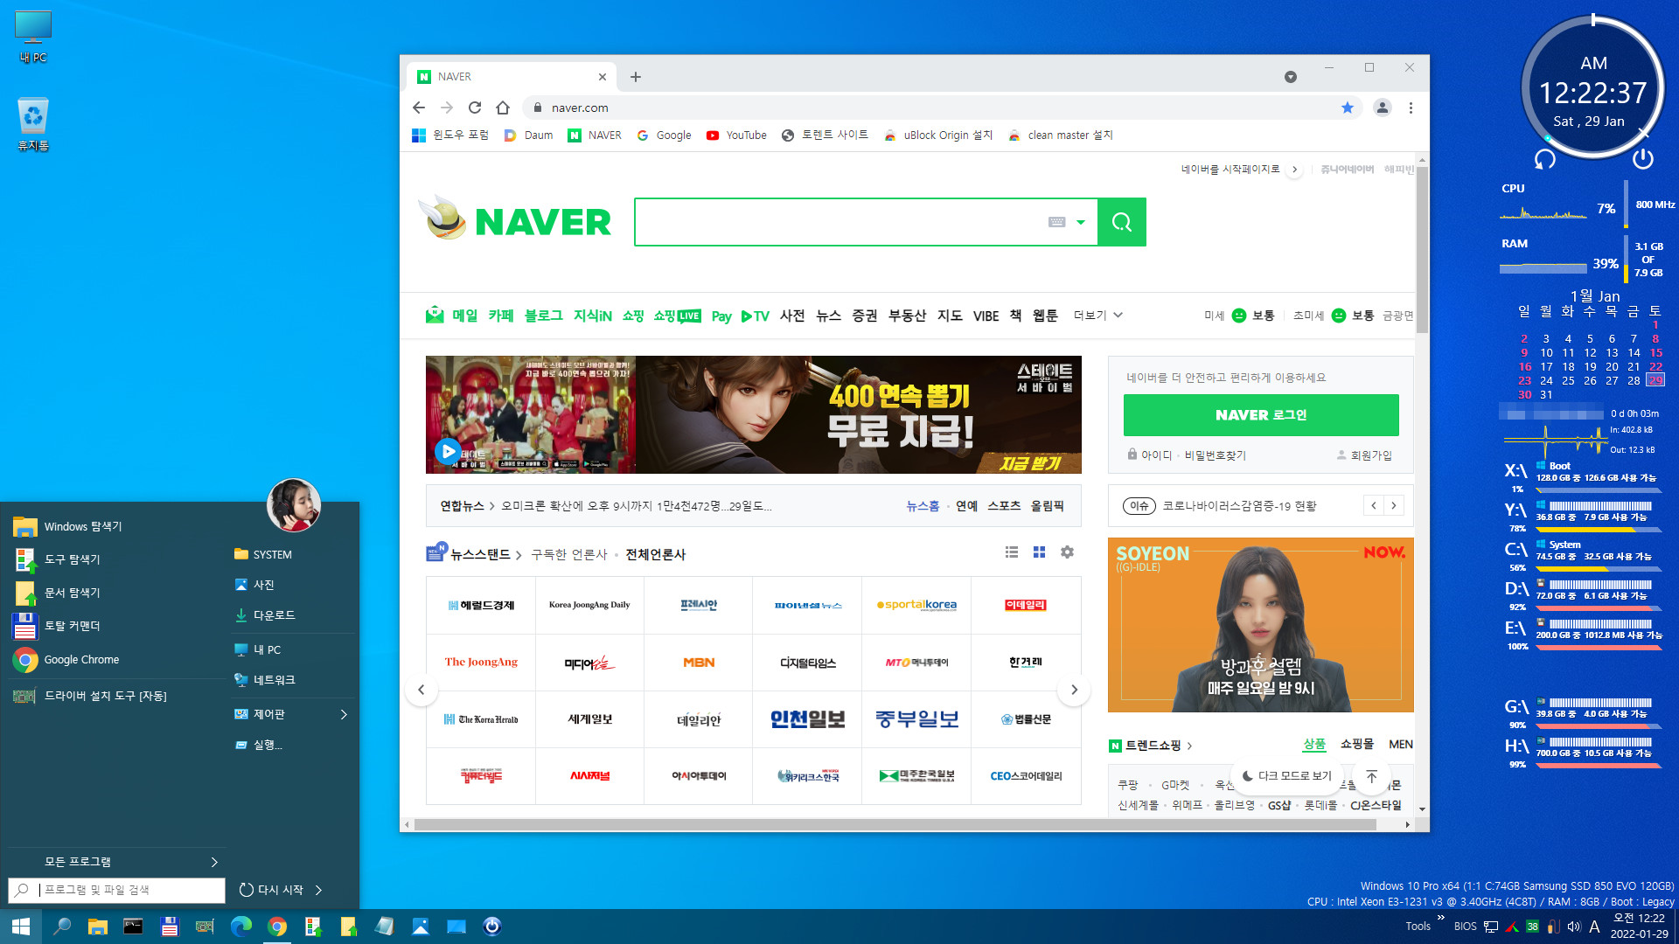1679x944 pixels.
Task: Click the Start menu program search field
Action: [117, 890]
